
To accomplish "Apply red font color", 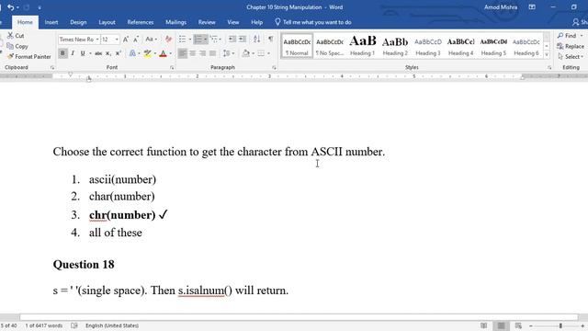I will click(x=163, y=53).
